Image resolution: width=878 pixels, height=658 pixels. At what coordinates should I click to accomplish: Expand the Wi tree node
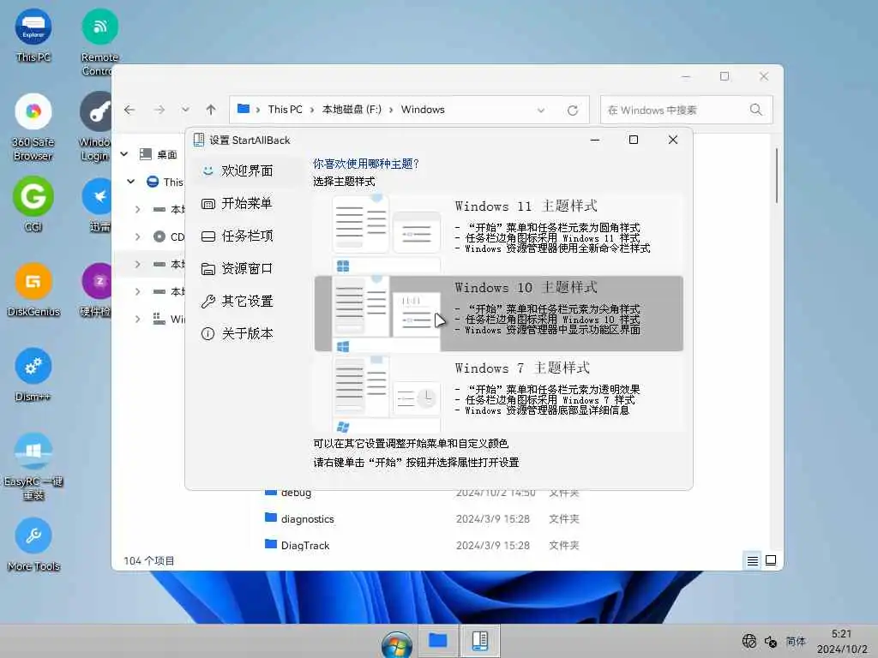pyautogui.click(x=138, y=319)
